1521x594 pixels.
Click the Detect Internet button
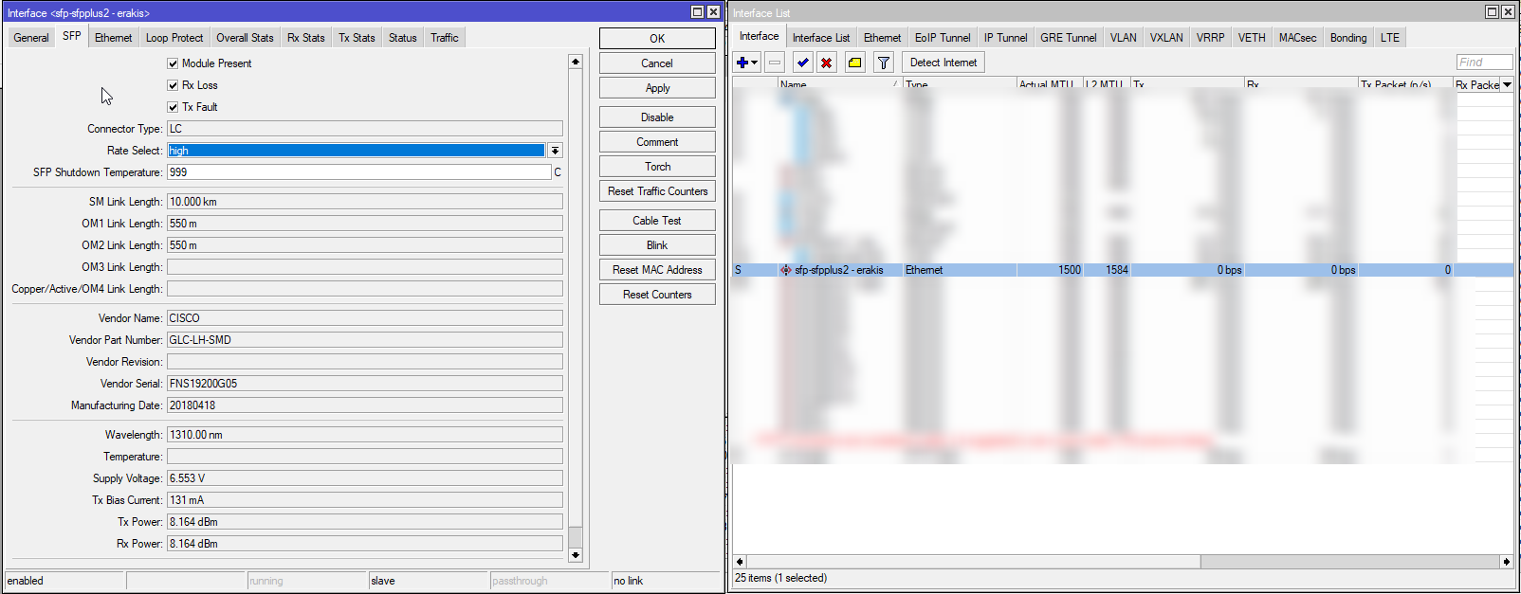coord(944,63)
